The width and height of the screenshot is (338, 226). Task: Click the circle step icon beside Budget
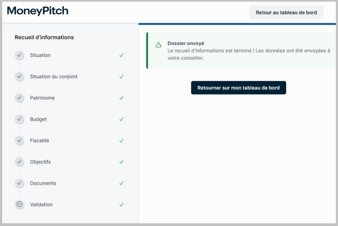[19, 119]
